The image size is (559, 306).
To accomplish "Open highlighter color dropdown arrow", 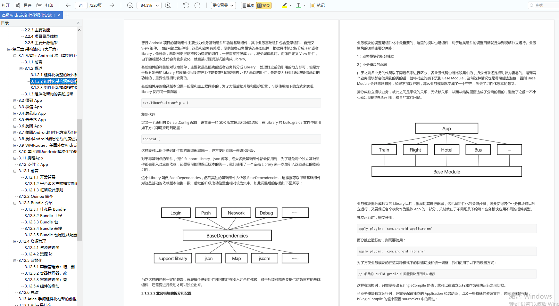I will tap(291, 5).
